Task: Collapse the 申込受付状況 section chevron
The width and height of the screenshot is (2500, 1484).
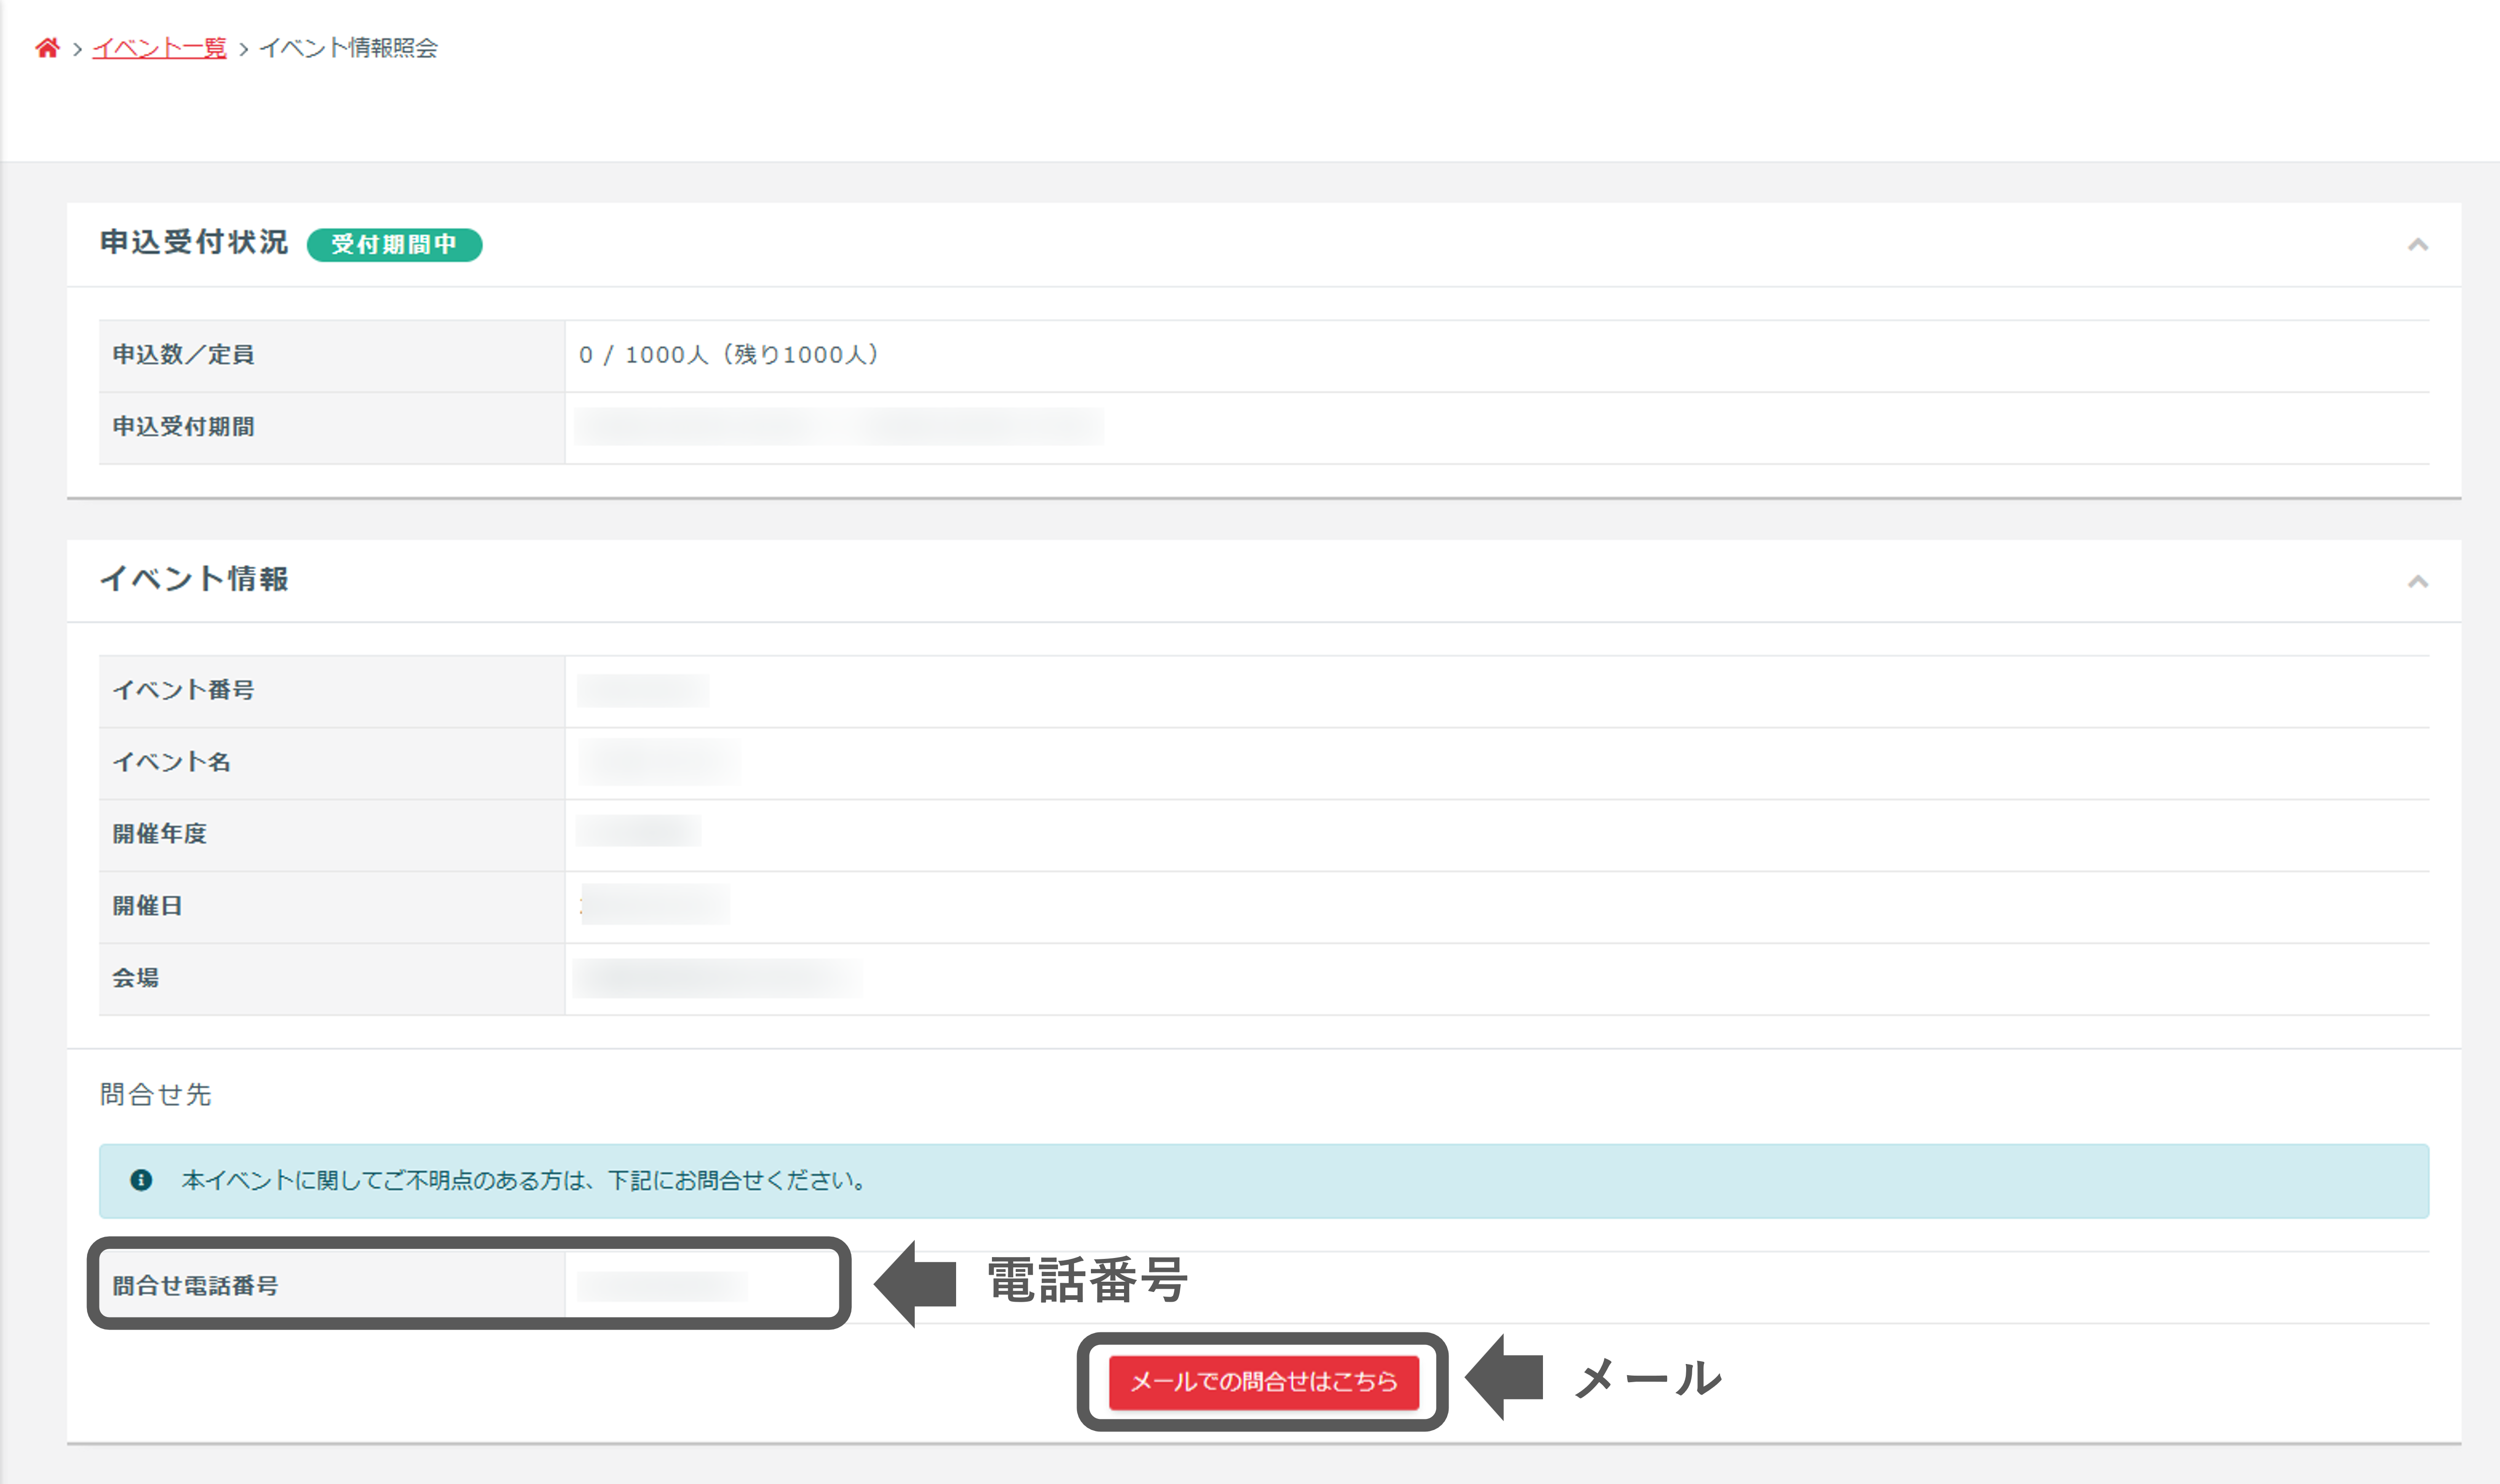Action: [2417, 245]
